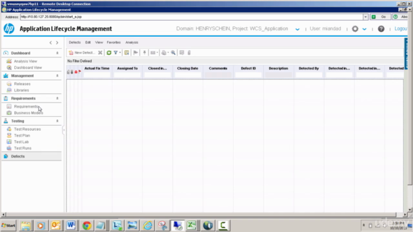Open Business Models module
The image size is (413, 232).
[x=28, y=113]
